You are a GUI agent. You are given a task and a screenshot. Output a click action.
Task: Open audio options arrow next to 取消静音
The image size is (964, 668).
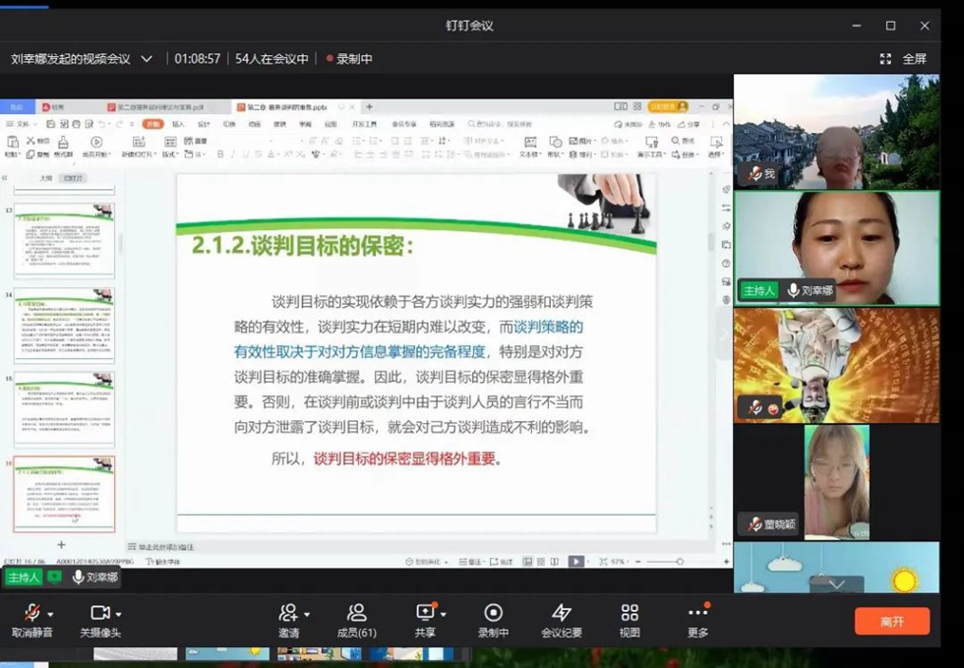pyautogui.click(x=50, y=614)
